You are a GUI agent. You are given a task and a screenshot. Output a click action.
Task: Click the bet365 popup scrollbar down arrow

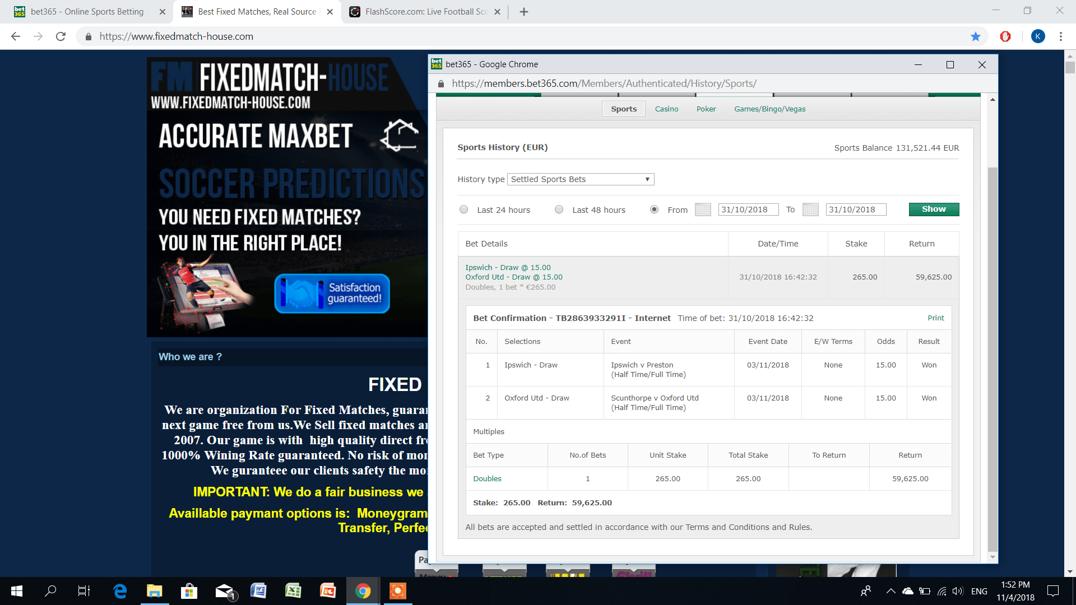992,556
